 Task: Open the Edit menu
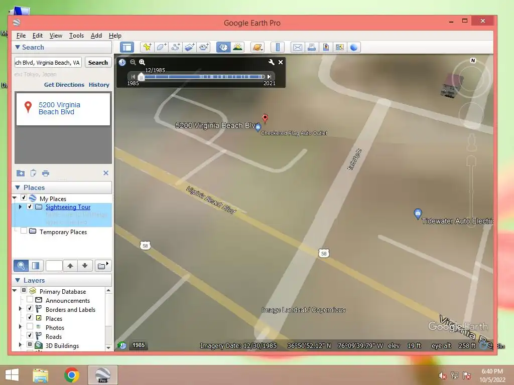pyautogui.click(x=37, y=36)
